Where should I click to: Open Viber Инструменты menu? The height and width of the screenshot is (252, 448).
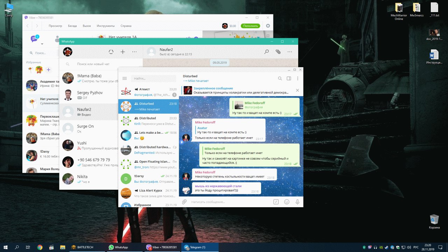pyautogui.click(x=106, y=26)
